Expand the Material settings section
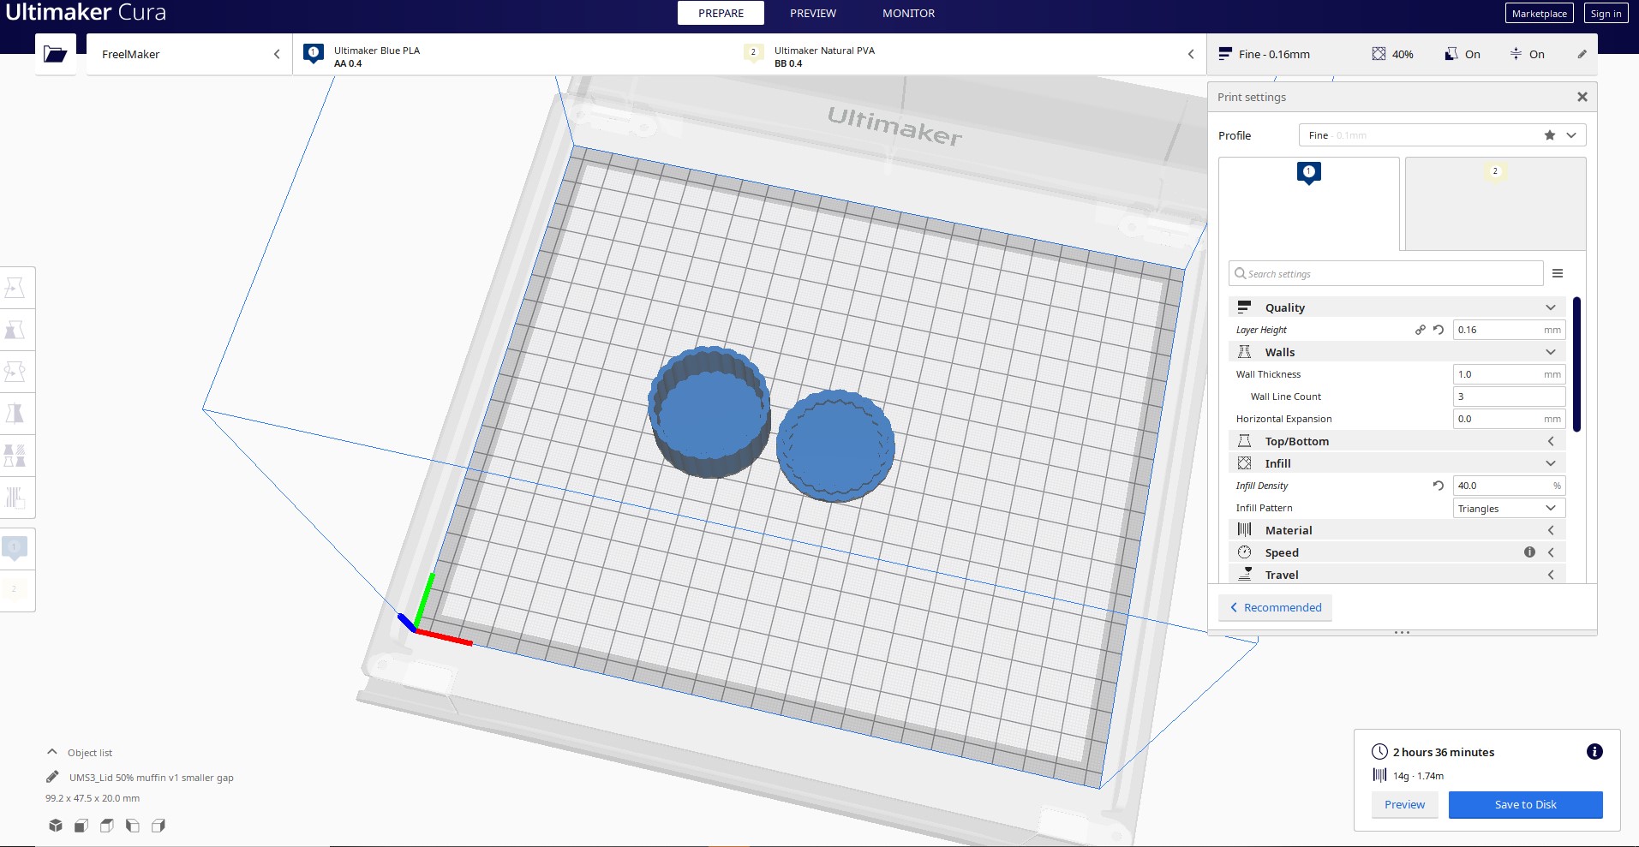1639x847 pixels. point(1397,530)
